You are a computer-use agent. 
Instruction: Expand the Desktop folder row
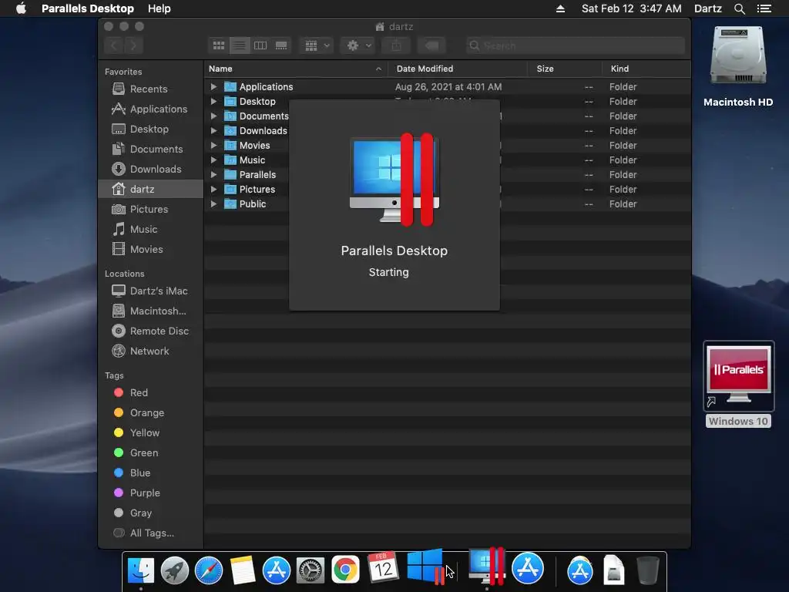213,101
